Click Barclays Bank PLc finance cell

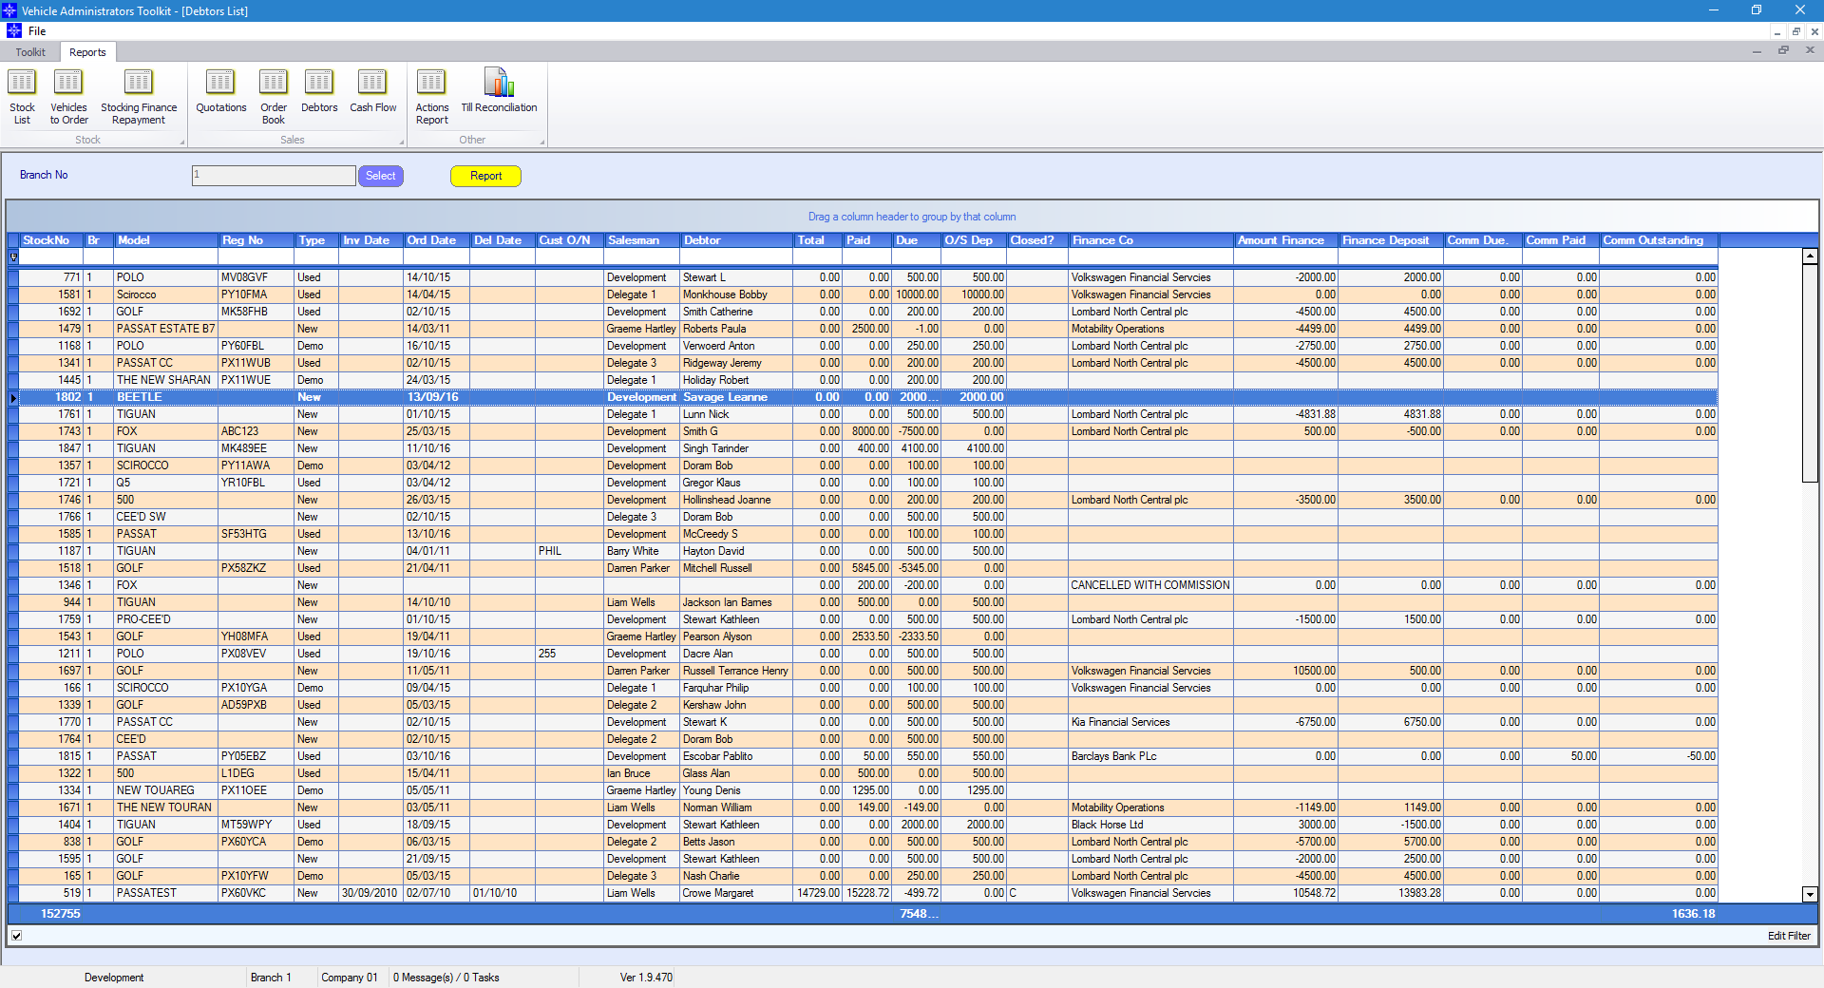point(1151,756)
